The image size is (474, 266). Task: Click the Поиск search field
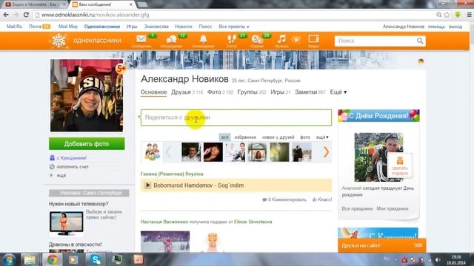tap(375, 41)
